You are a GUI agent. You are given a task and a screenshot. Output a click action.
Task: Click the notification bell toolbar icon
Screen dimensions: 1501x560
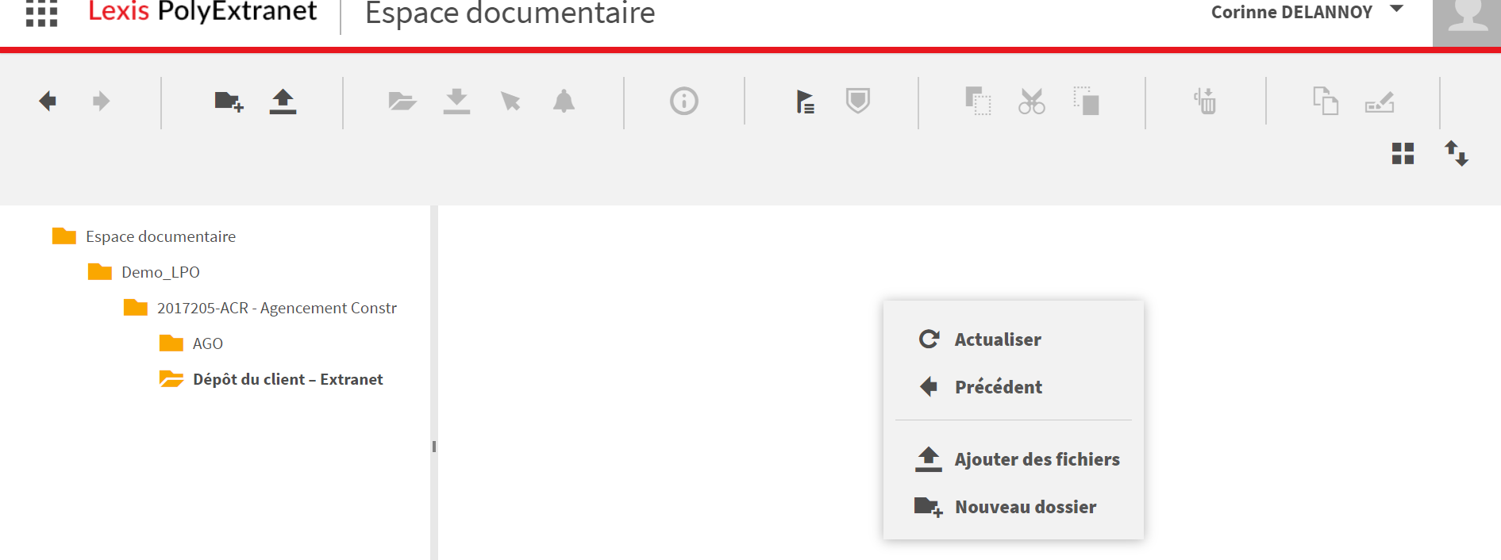[x=564, y=101]
